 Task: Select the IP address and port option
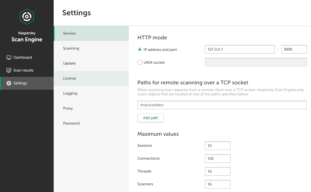click(x=140, y=50)
